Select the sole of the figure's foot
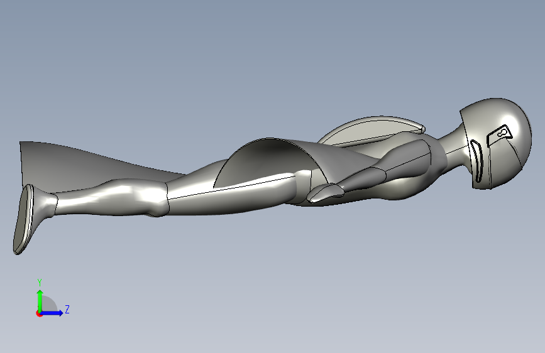The image size is (545, 353). click(23, 220)
